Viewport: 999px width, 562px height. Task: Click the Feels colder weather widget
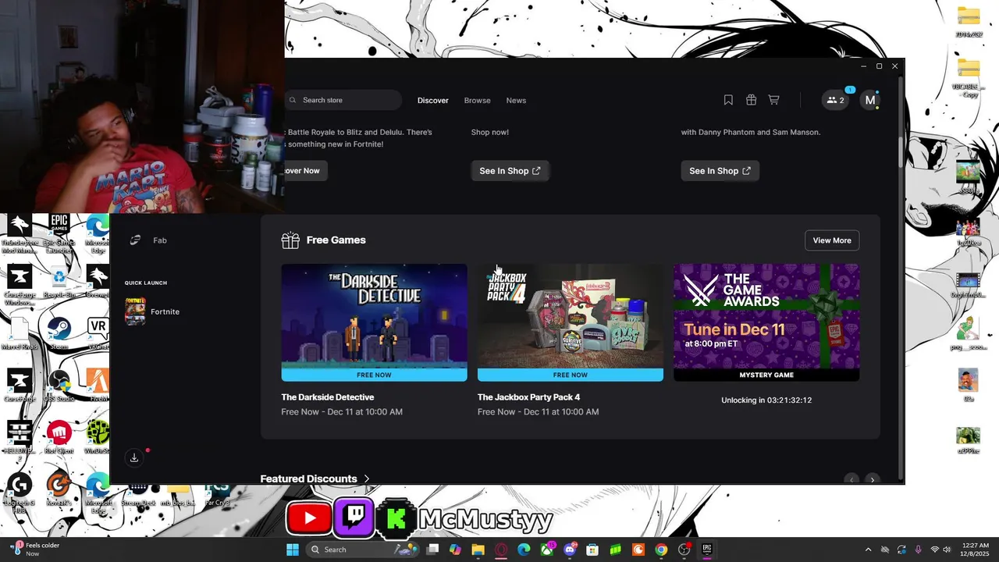[35, 550]
